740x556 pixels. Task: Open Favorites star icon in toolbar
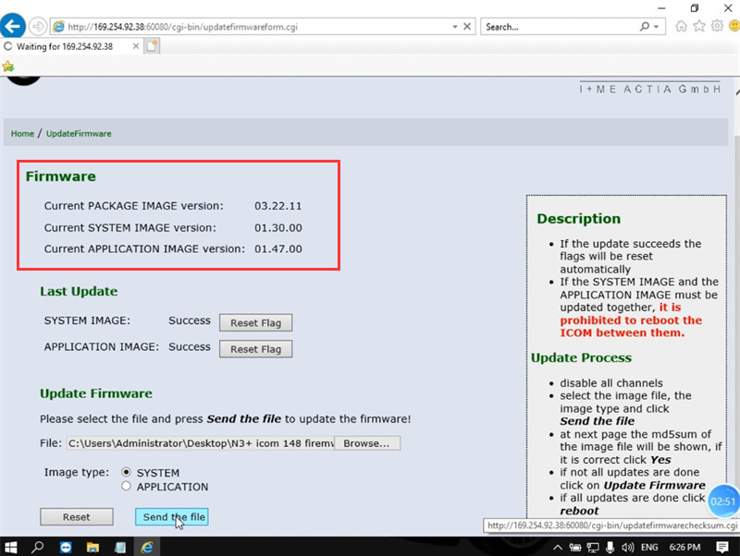point(699,26)
